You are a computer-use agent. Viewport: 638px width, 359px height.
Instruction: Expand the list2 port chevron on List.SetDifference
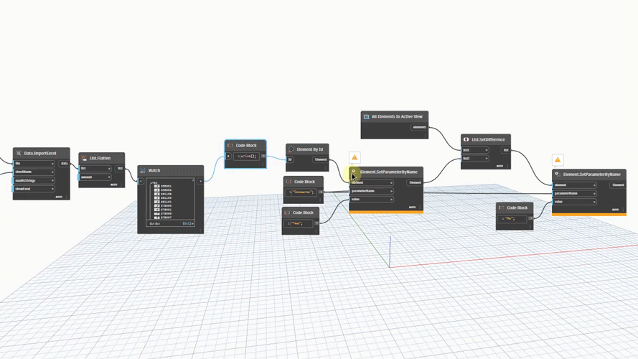point(487,159)
